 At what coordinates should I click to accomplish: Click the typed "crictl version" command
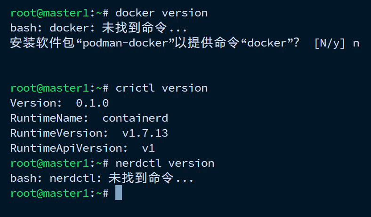[161, 88]
